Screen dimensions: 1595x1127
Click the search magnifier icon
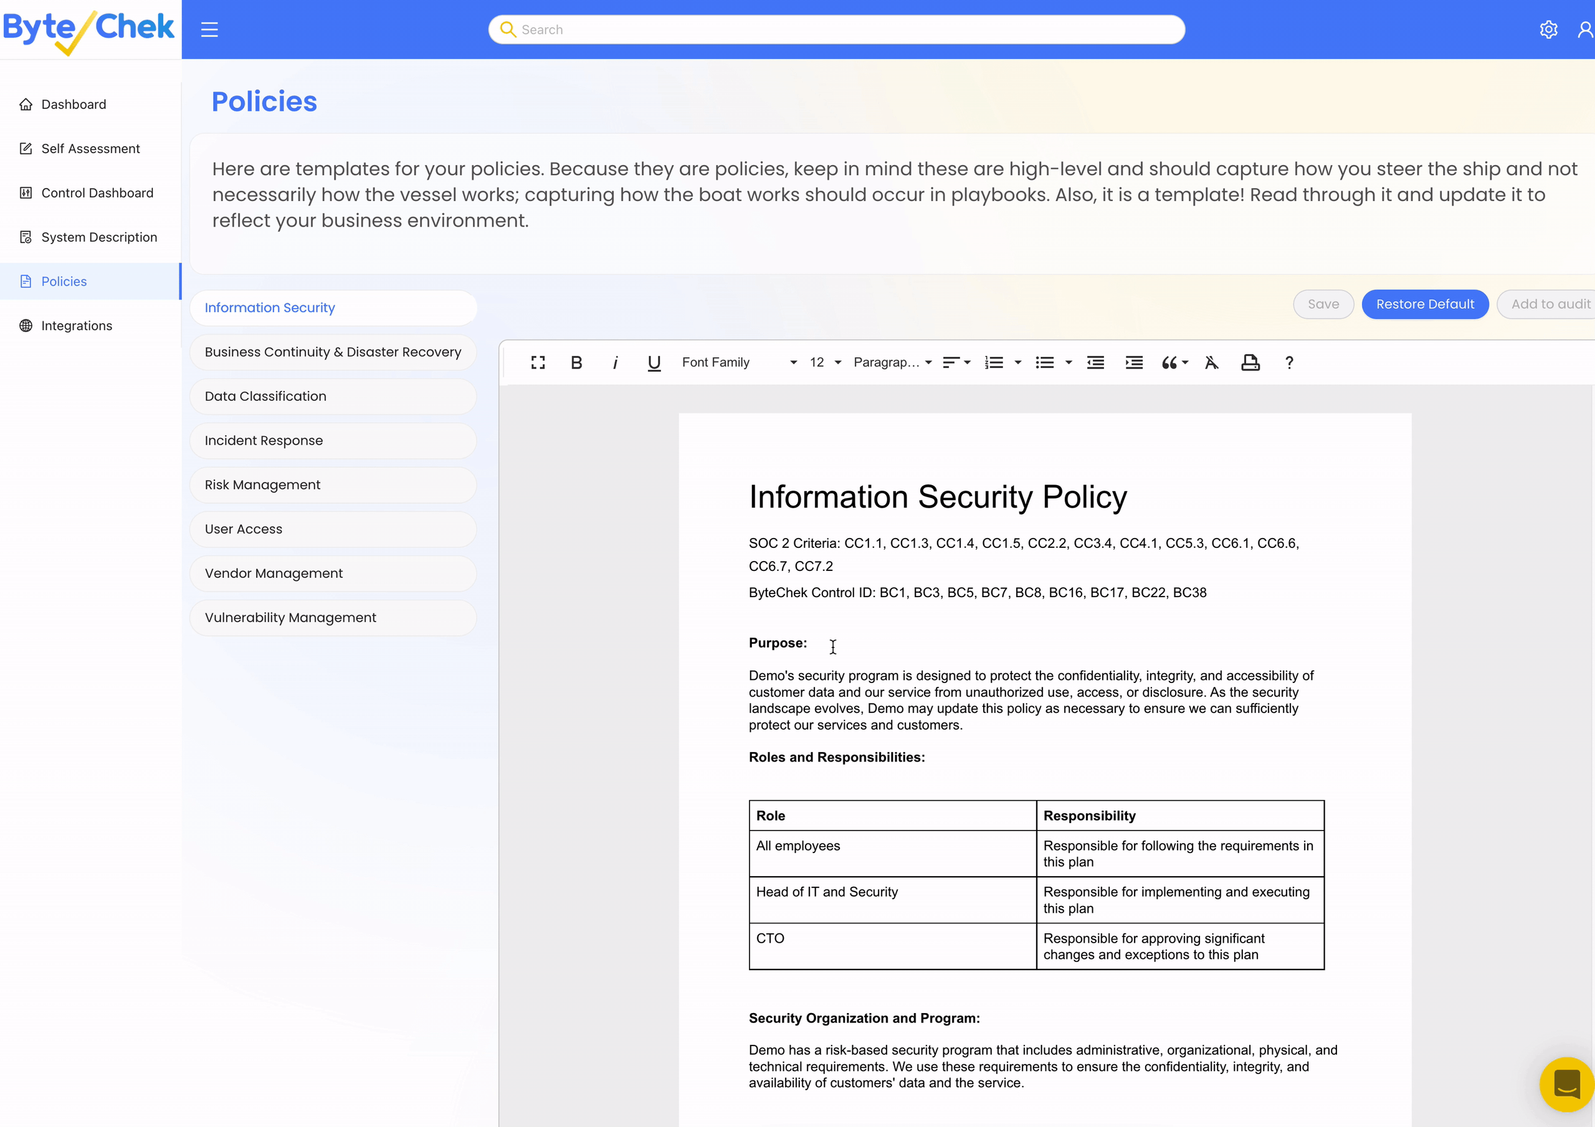(x=508, y=29)
